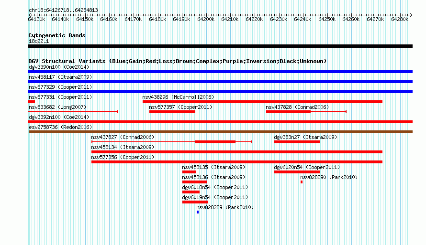Image resolution: width=426 pixels, height=245 pixels.
Task: Click the Cytogenetic Bands track title
Action: tap(57, 35)
